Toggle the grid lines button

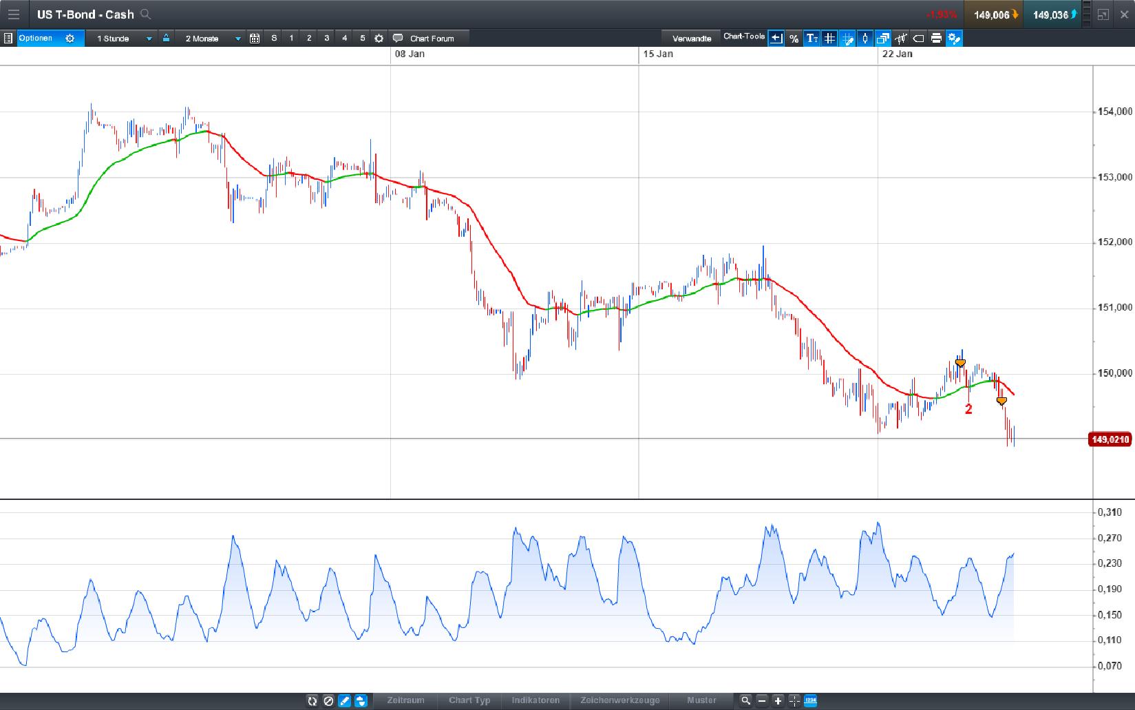pyautogui.click(x=829, y=39)
